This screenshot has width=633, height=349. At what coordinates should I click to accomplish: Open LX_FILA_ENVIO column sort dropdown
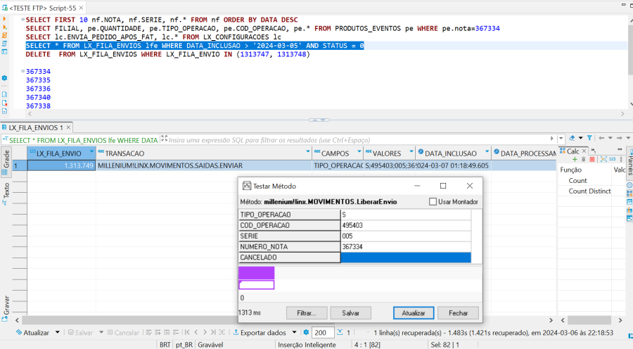91,152
